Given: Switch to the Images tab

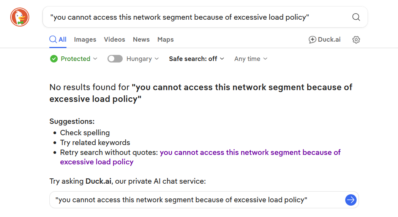Looking at the screenshot, I should (x=85, y=39).
